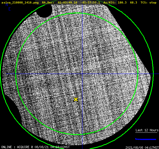Screen dimensions: 159x149
Task: Click the blue N north indicator
Action: pos(7,5)
